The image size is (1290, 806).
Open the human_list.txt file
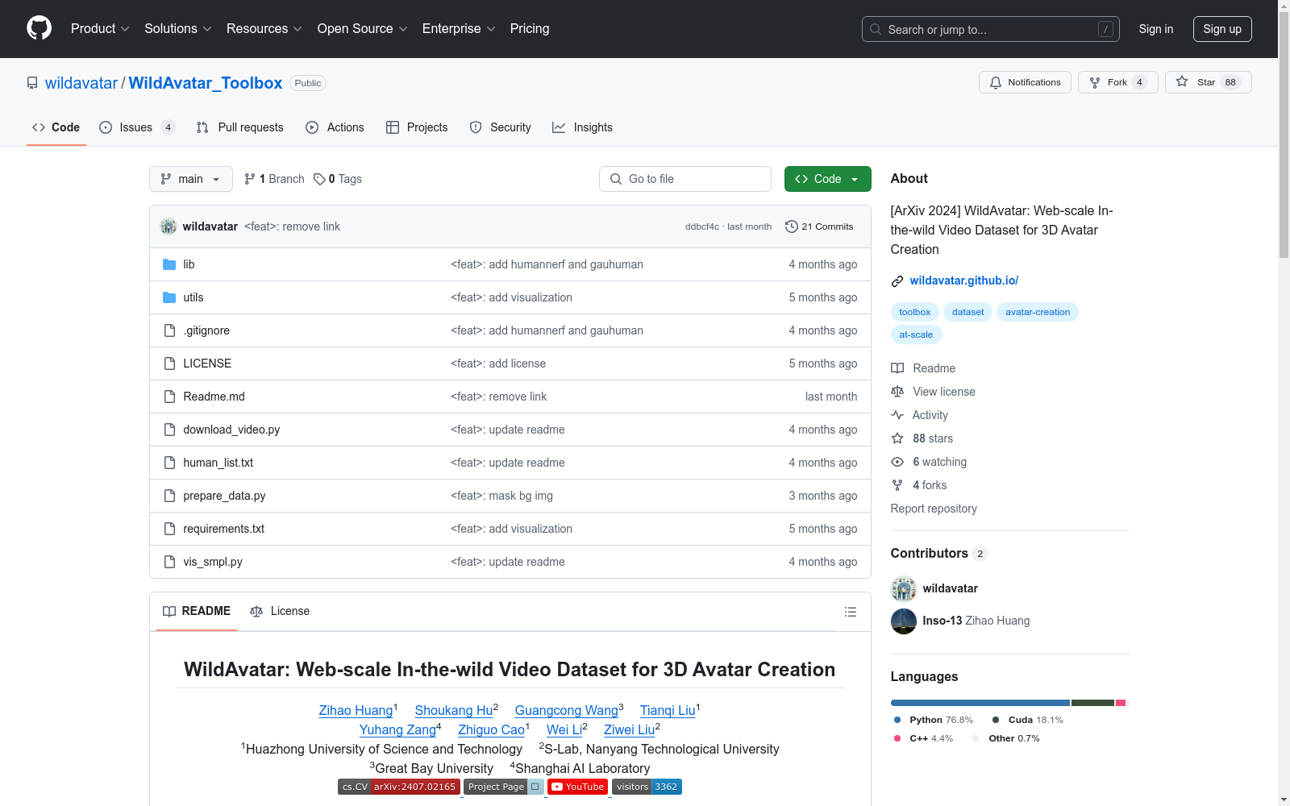[x=218, y=463]
